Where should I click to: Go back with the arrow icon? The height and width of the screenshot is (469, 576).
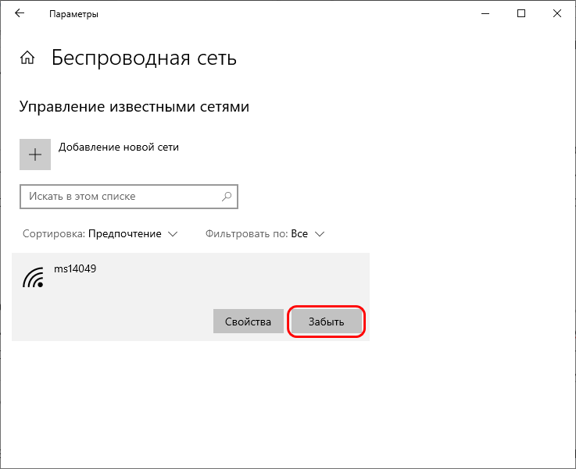pos(20,13)
